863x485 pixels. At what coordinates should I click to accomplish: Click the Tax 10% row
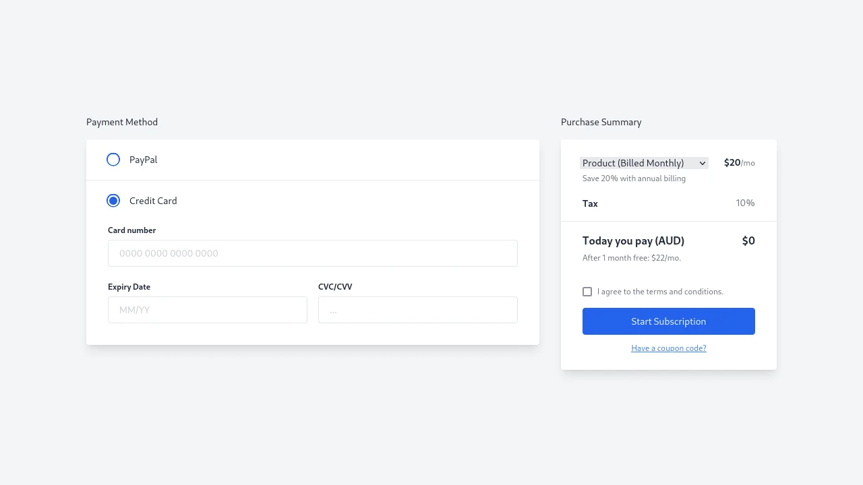tap(668, 203)
